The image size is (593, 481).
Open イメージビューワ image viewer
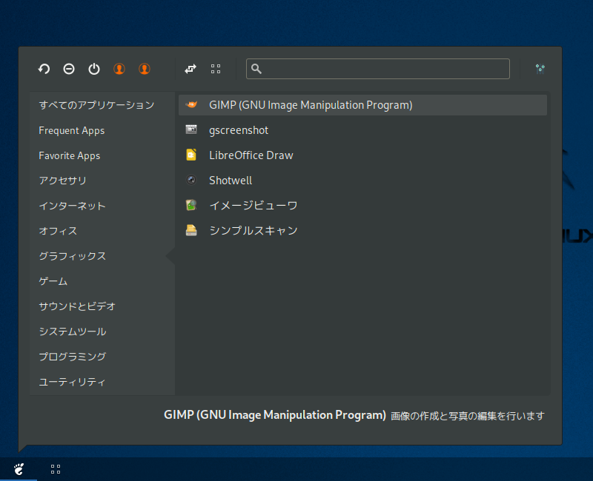(x=362, y=206)
